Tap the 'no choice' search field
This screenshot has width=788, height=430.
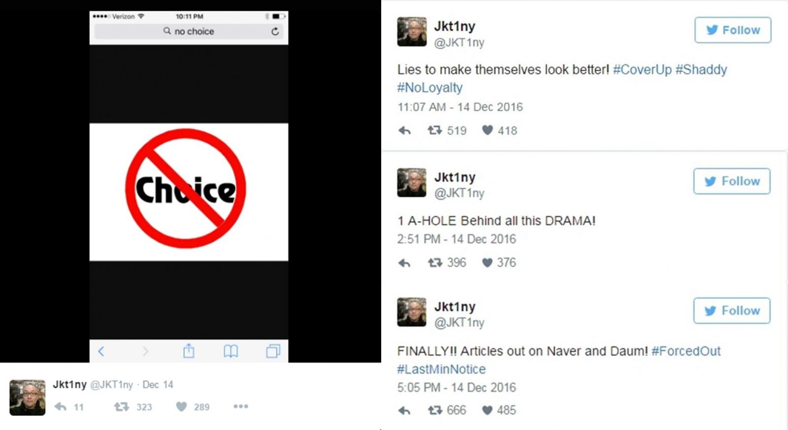(x=189, y=31)
